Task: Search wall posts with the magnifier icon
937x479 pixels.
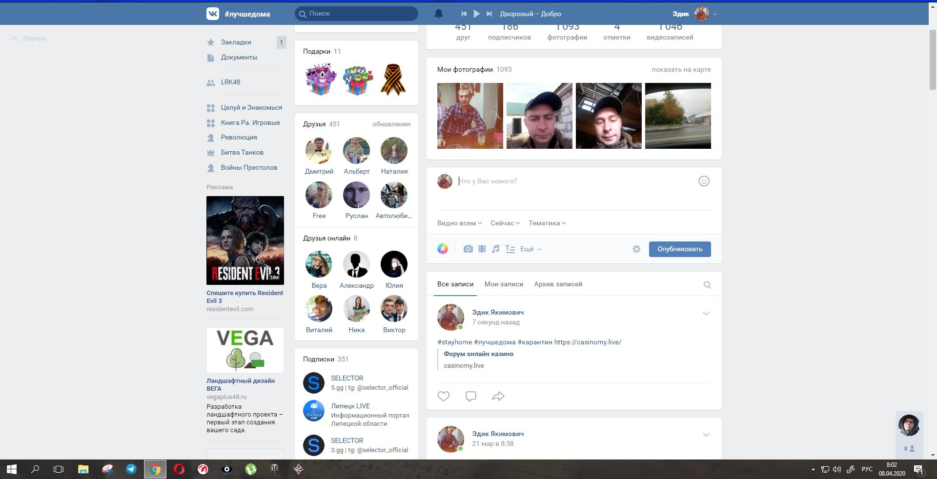Action: pos(707,285)
